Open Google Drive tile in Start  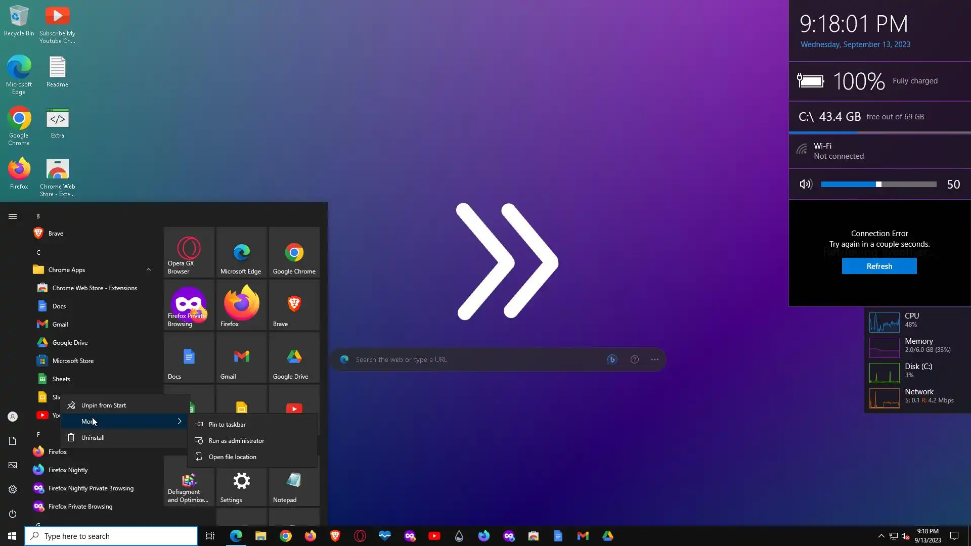(x=294, y=357)
